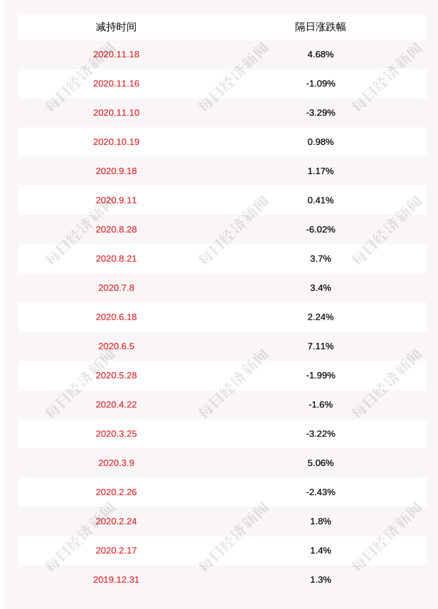Viewport: 438px width, 609px height.
Task: Click the 2020.4.22 date entry
Action: coord(116,404)
